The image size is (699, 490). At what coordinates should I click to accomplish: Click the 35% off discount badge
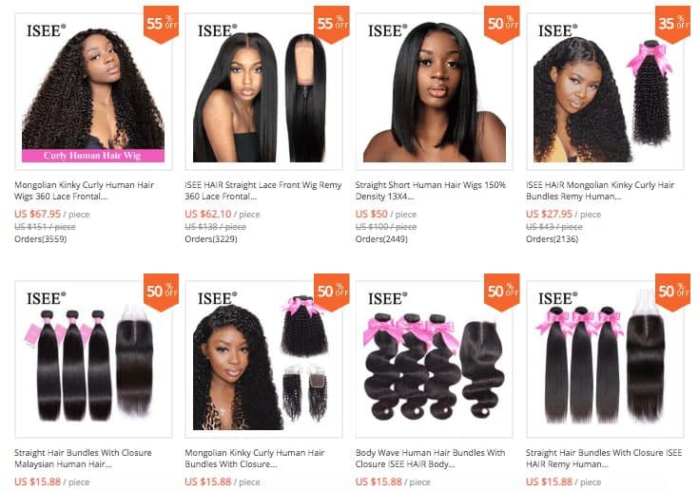(672, 24)
